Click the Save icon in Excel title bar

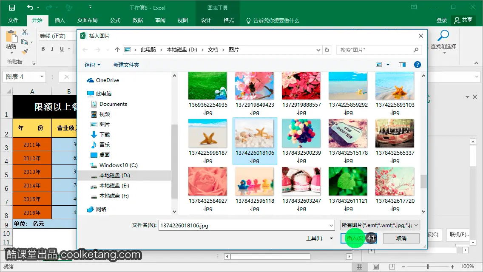(12, 7)
